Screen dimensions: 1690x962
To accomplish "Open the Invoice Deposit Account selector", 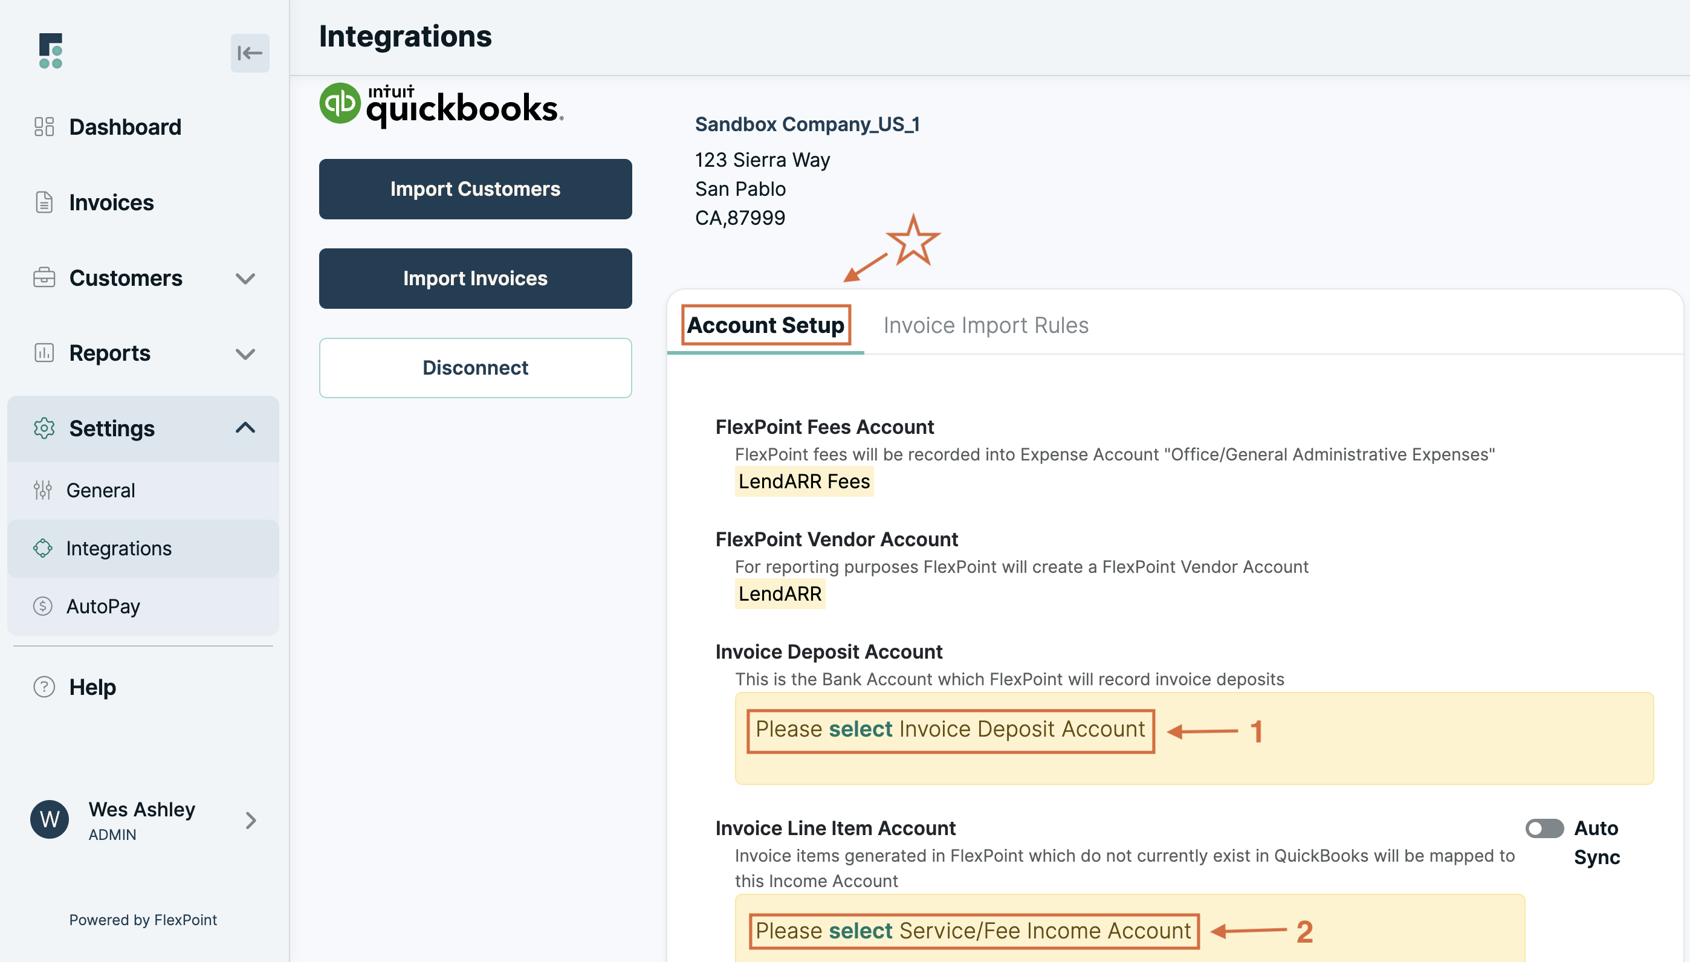I will click(950, 729).
